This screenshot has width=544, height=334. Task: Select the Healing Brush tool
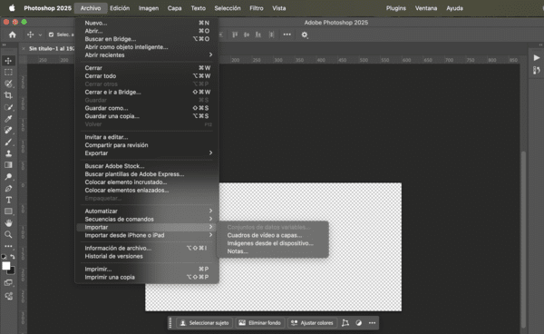[x=8, y=130]
